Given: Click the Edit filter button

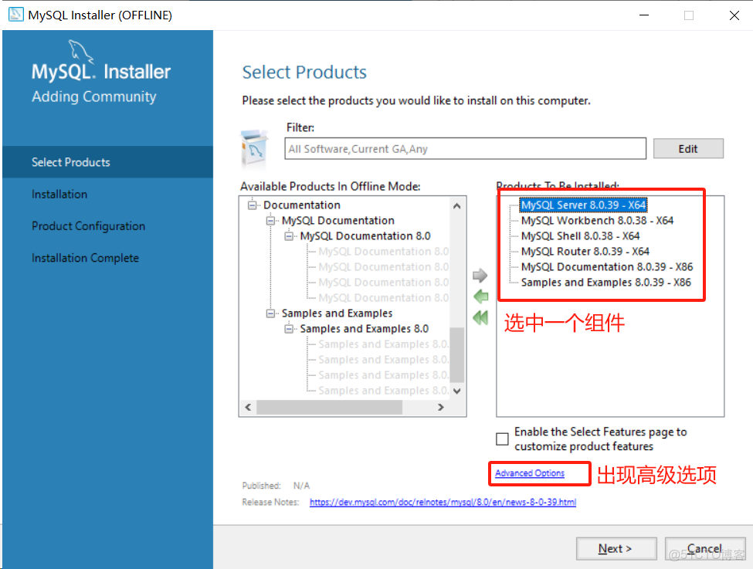Looking at the screenshot, I should click(688, 149).
